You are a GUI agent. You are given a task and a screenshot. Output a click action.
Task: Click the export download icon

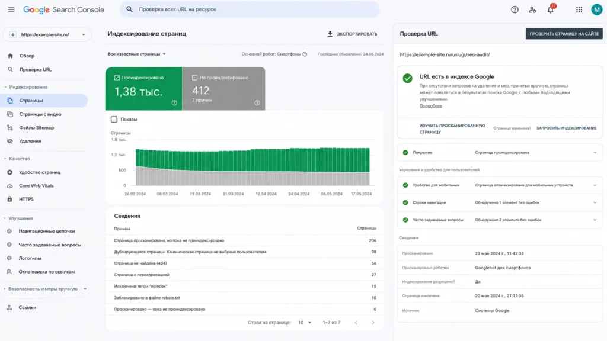[330, 34]
